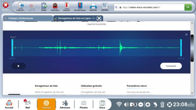Click the address bar URL field
Viewport: 196px width, 110px height.
click(151, 7)
